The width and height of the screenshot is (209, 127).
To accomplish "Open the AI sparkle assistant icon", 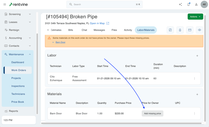I will coord(180,4).
